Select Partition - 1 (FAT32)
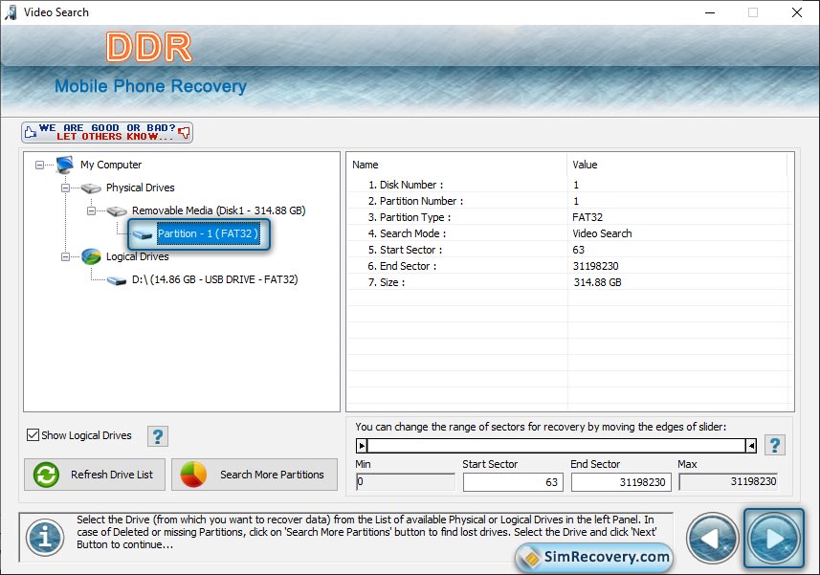The height and width of the screenshot is (575, 820). click(207, 233)
